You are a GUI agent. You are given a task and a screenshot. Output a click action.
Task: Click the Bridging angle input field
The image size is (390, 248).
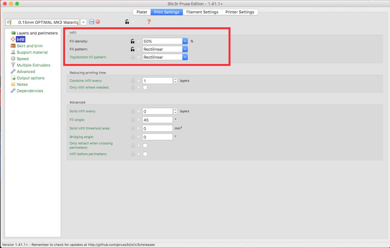(158, 137)
